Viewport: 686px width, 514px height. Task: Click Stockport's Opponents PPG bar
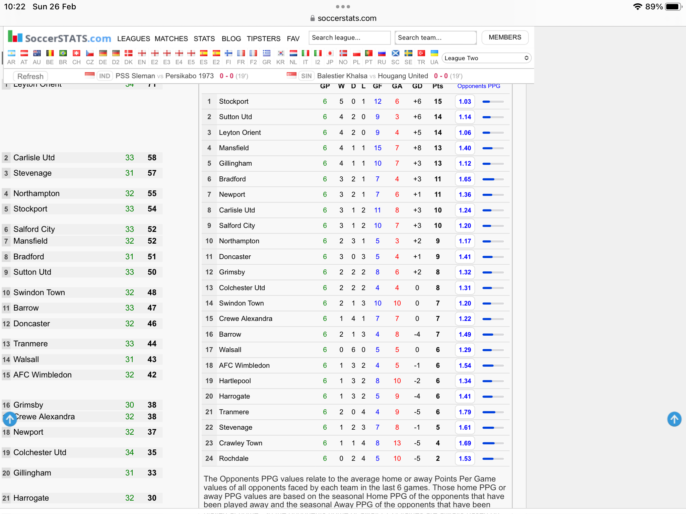pos(493,102)
